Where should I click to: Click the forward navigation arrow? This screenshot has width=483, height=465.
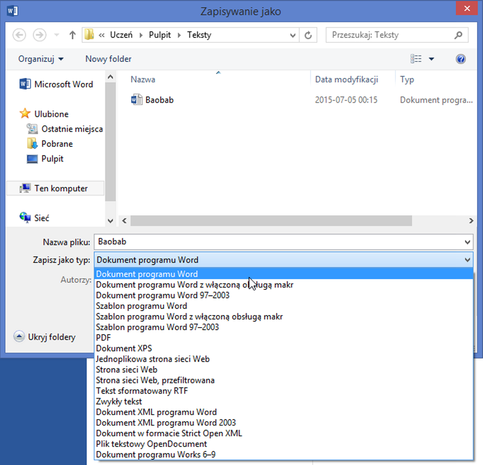tap(39, 35)
